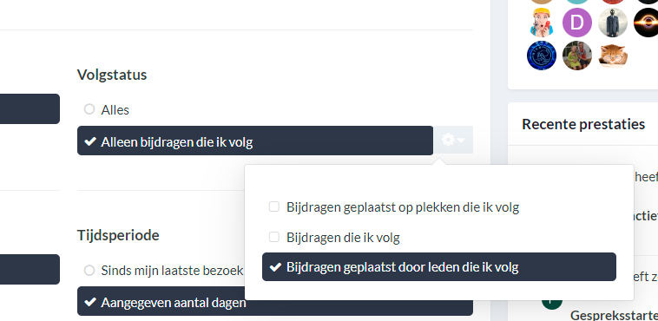Viewport: 658px width, 321px height.
Task: Click the dark button left of Volgstatus
Action: pyautogui.click(x=30, y=108)
